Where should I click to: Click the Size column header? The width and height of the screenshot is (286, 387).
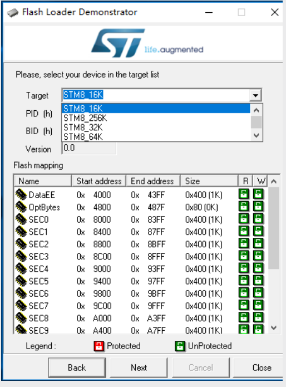coord(209,181)
